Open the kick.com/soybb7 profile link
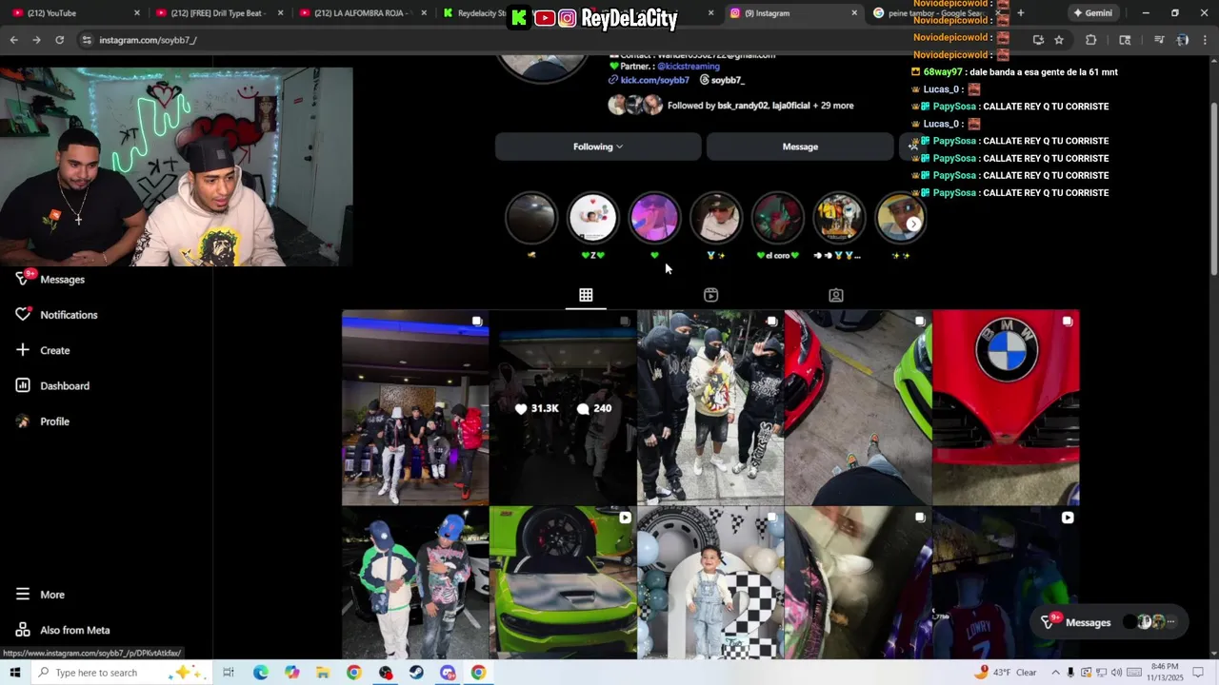The height and width of the screenshot is (685, 1219). pos(654,80)
